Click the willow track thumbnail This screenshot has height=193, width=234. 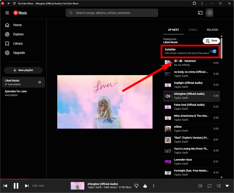click(x=168, y=129)
